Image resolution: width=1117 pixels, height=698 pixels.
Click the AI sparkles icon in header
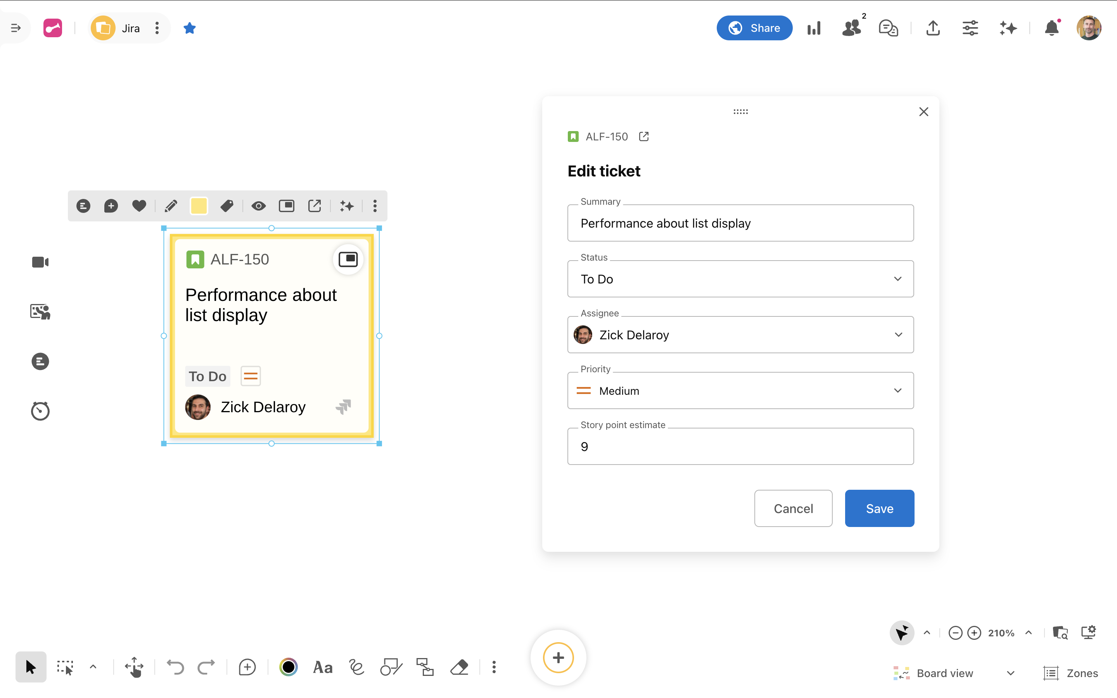click(x=1008, y=28)
